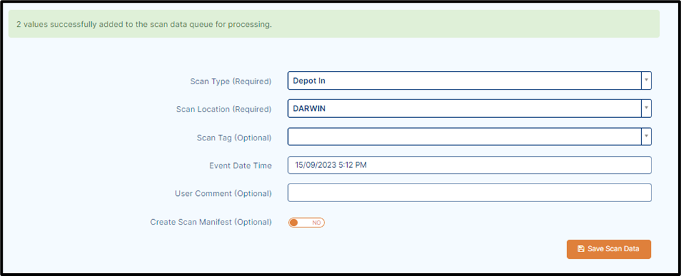Click the Event Date Time field

coord(470,165)
